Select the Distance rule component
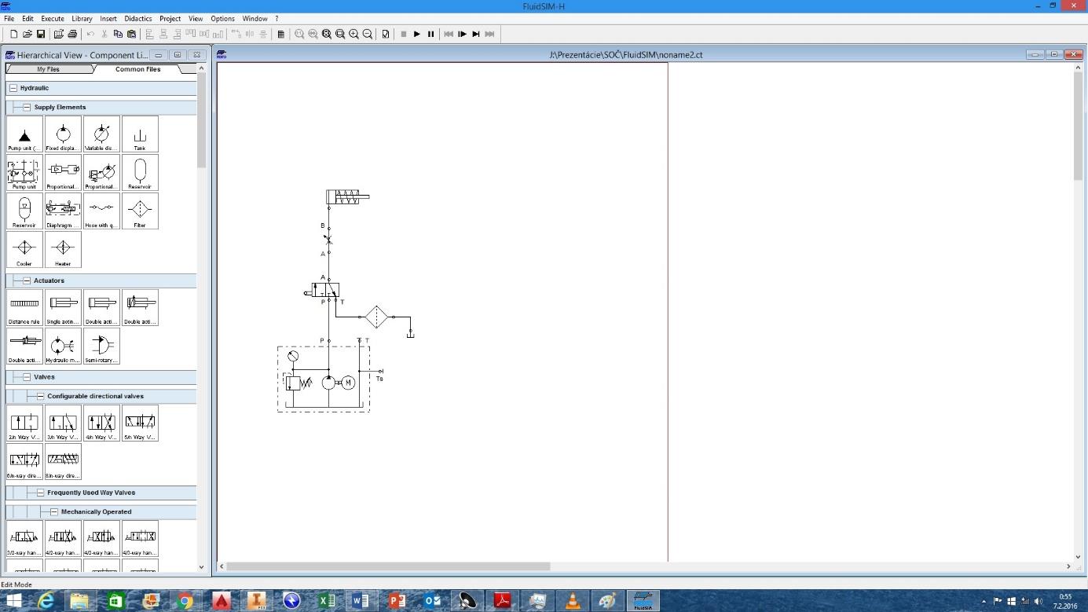Screen dimensions: 1088x612 tap(24, 307)
